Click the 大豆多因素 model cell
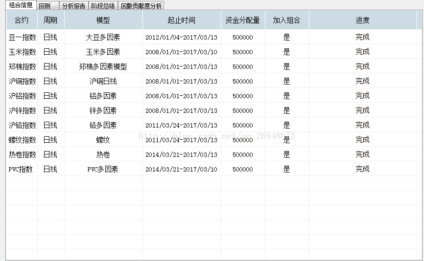424x261 pixels. [103, 37]
